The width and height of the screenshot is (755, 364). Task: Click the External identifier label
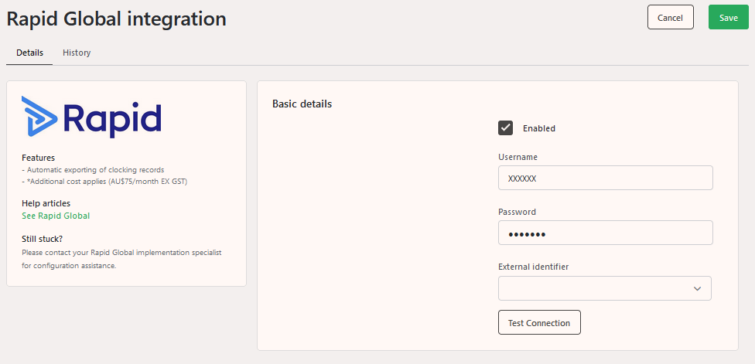tap(534, 267)
